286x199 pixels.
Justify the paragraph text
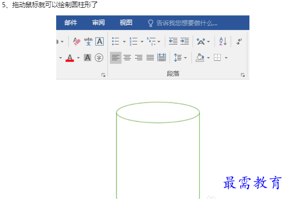coord(150,58)
